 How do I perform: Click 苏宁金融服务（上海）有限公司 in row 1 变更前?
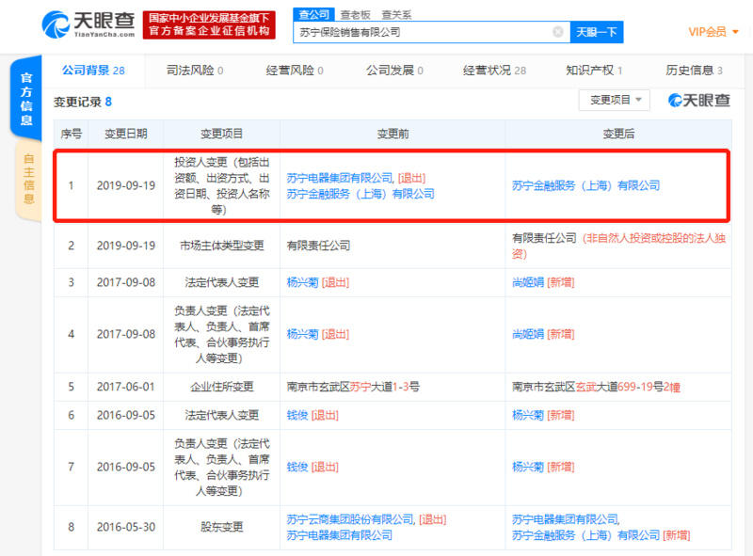point(360,194)
